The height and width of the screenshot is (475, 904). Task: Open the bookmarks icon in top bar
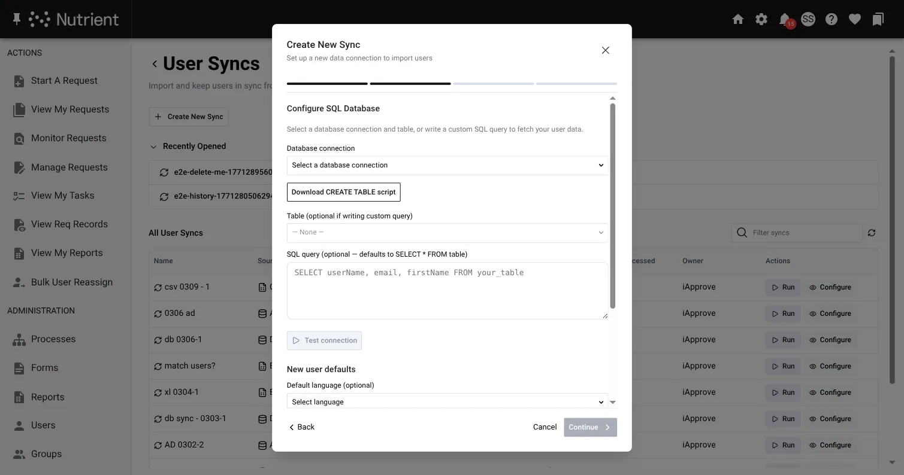(878, 19)
